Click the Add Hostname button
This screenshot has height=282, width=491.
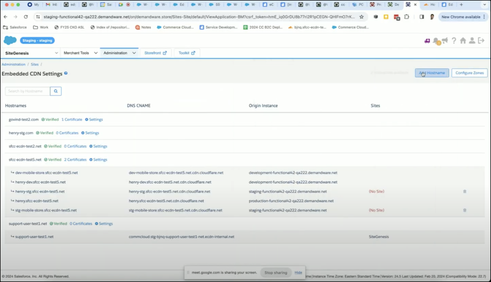click(432, 73)
